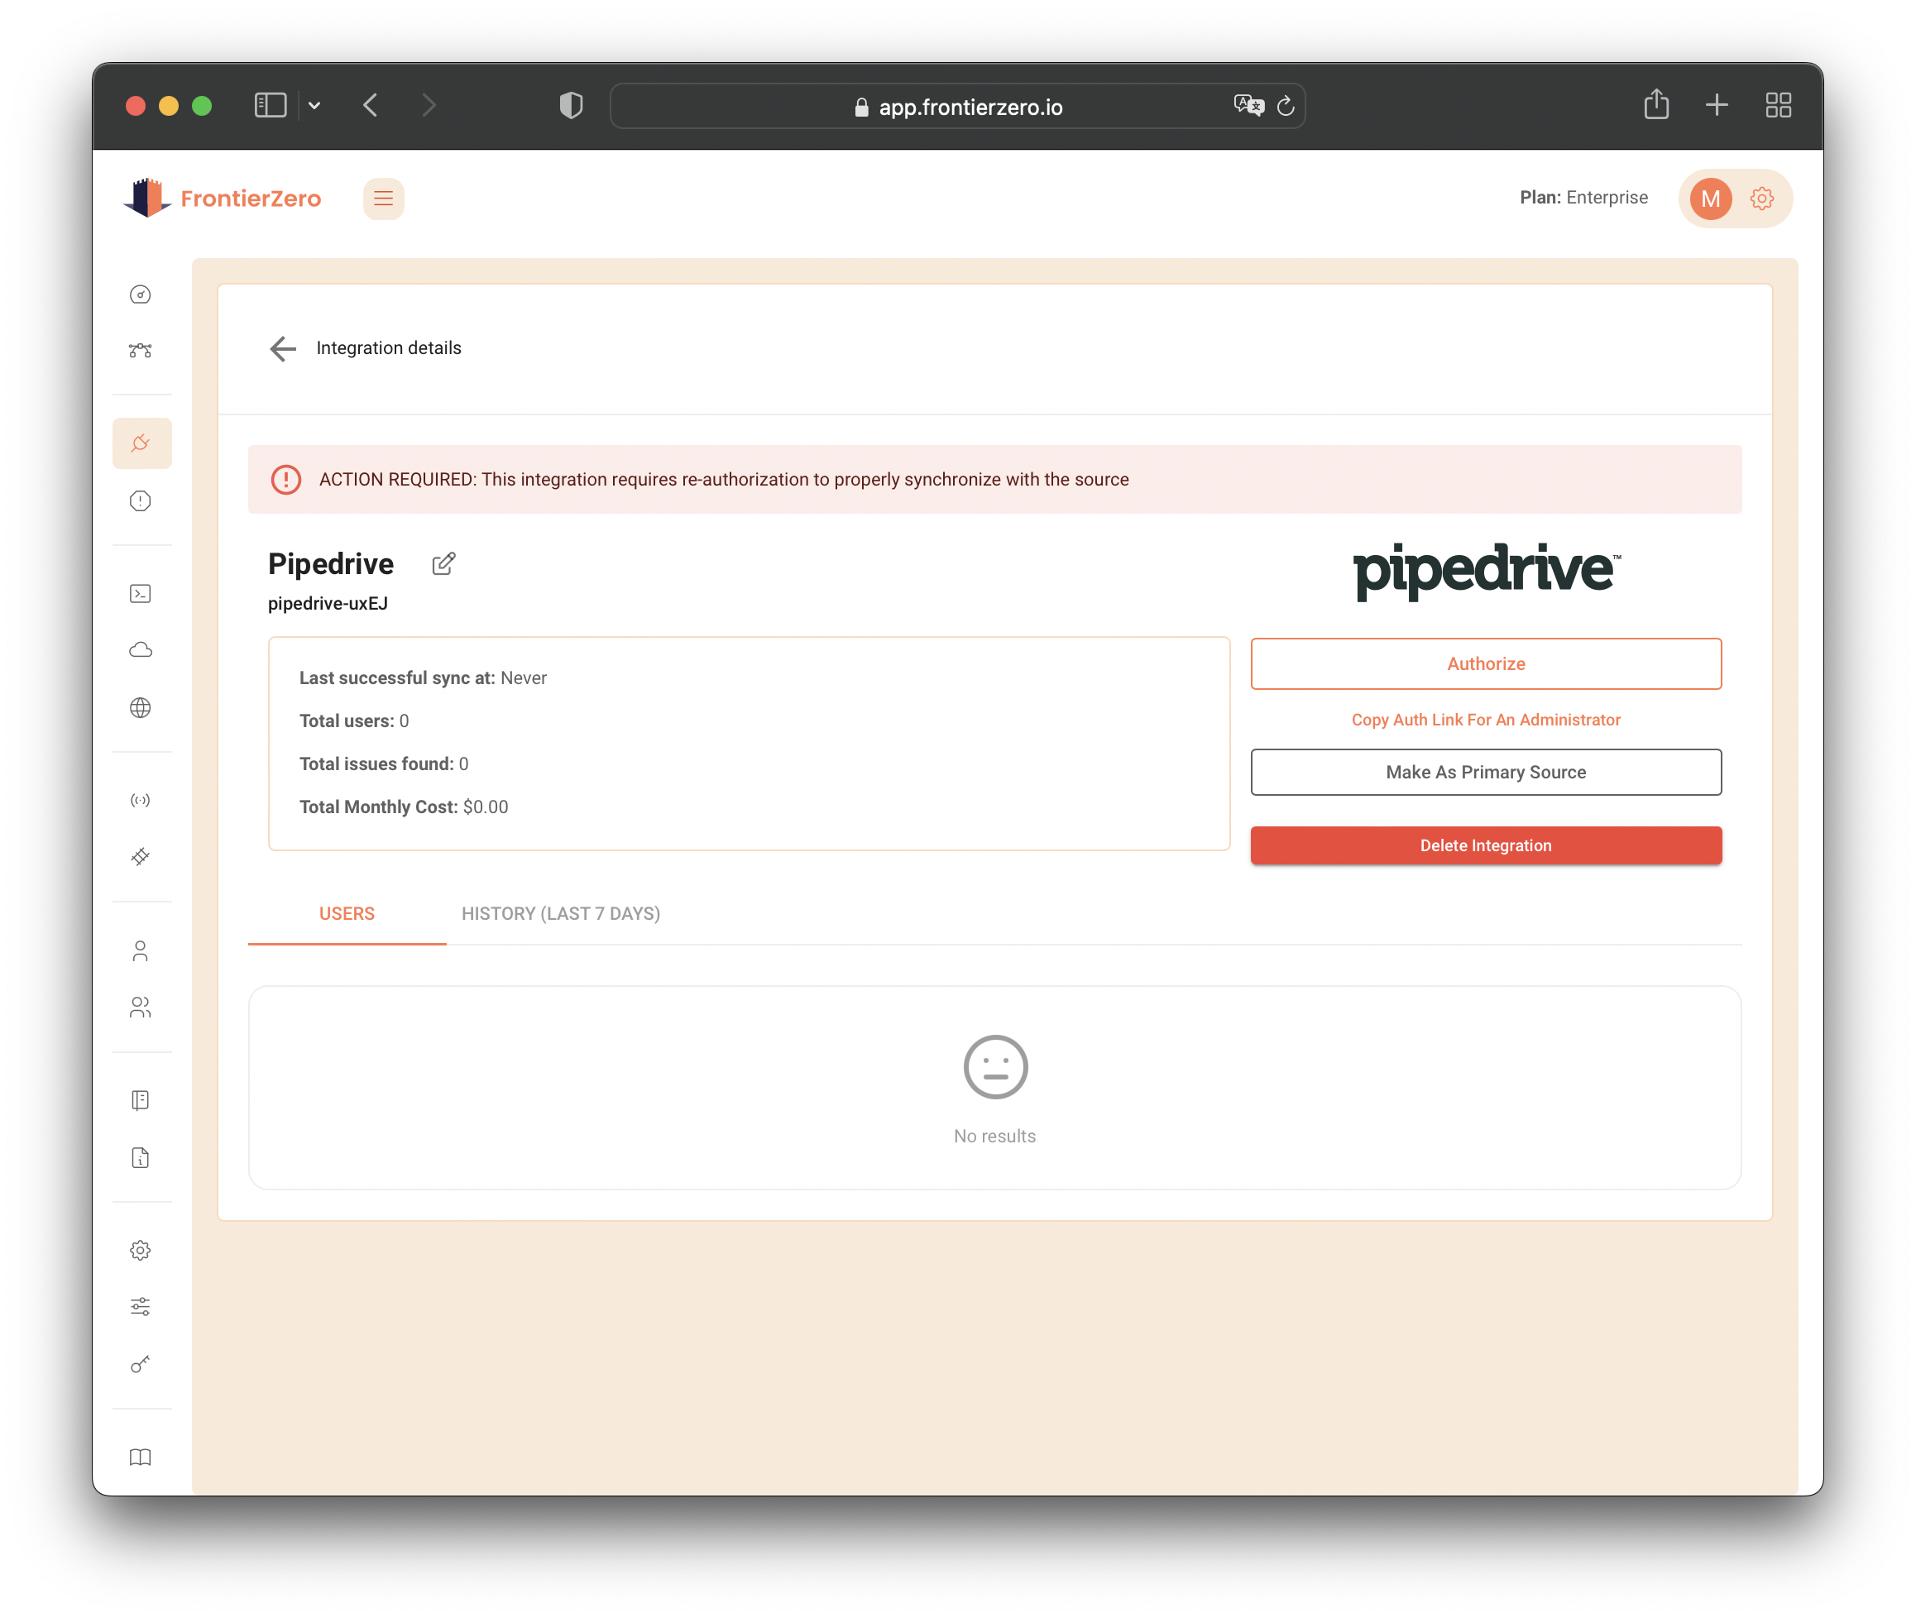Select the Users tab

347,913
